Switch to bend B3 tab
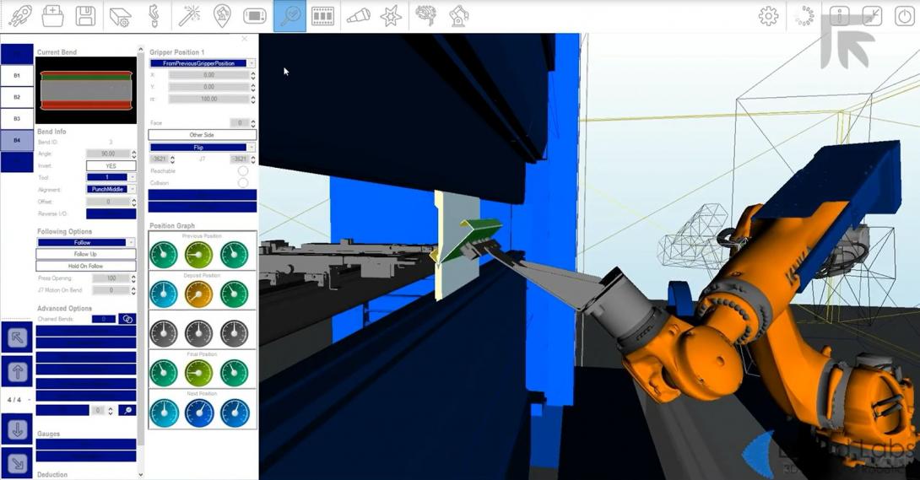The width and height of the screenshot is (920, 480). (17, 119)
